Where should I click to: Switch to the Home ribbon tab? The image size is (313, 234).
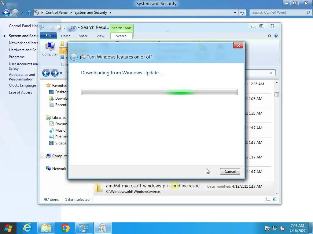point(66,36)
